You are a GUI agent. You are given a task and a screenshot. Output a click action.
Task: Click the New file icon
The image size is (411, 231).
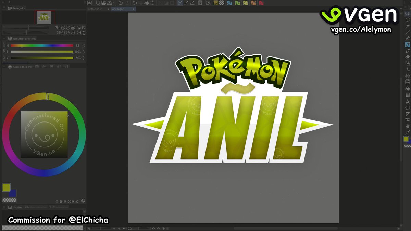[98, 3]
